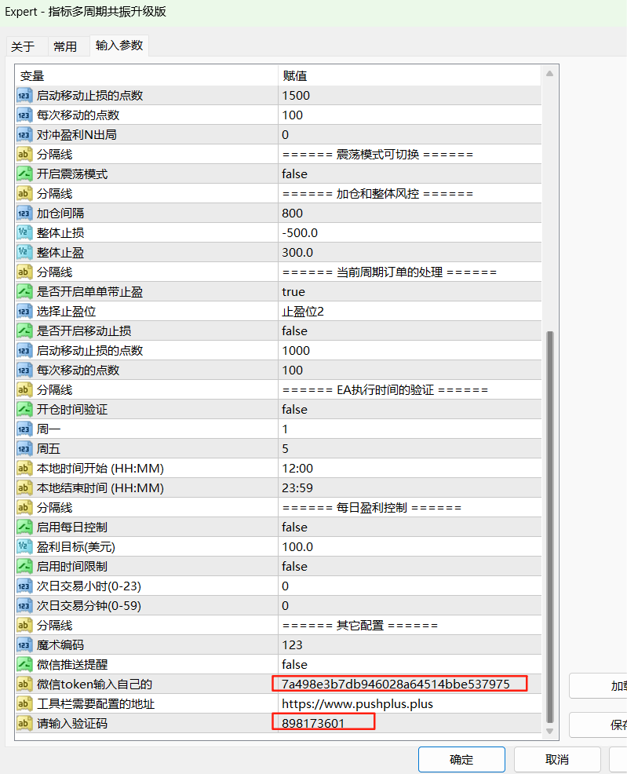
Task: Click the string icon beside 本地结束时间 (HH:MM)
Action: pyautogui.click(x=24, y=487)
